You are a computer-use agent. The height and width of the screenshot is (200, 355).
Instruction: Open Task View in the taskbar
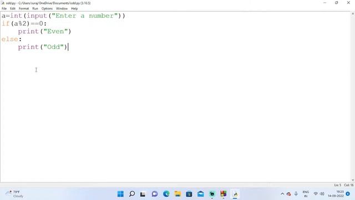pos(143,194)
